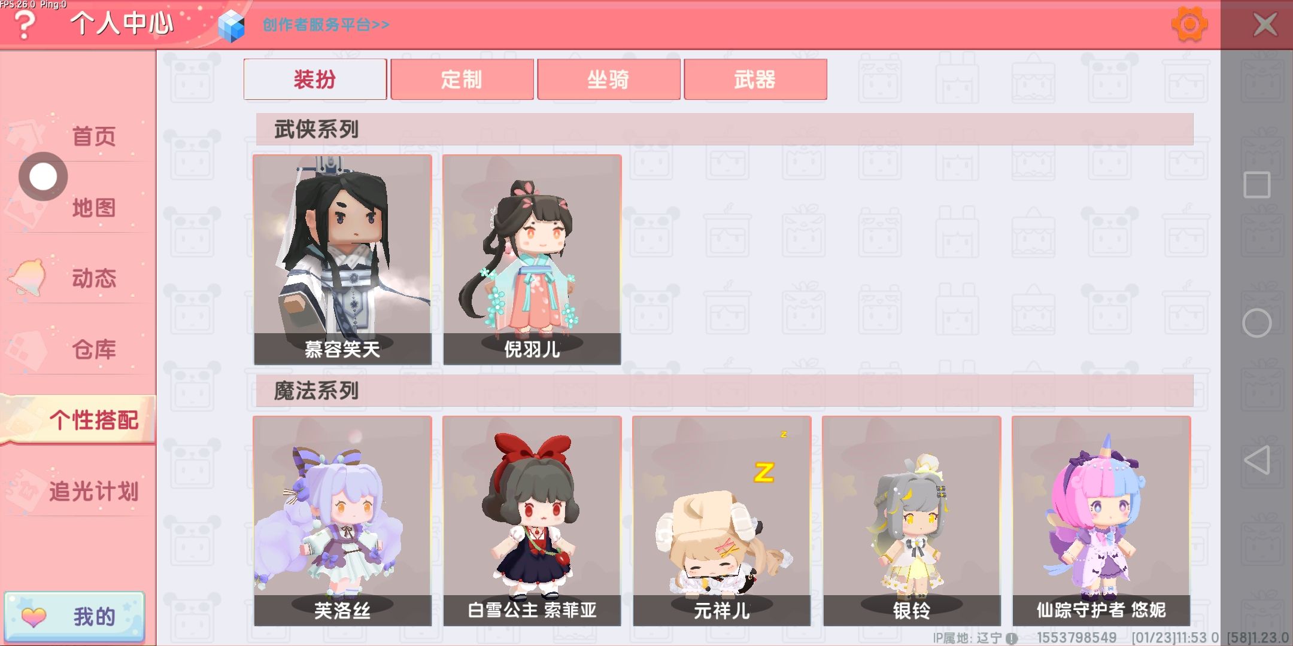The width and height of the screenshot is (1293, 646).
Task: Switch to the 坐骑 tab
Action: [609, 79]
